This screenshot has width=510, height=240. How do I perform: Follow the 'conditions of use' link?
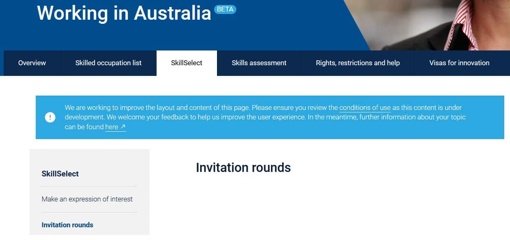click(x=365, y=108)
